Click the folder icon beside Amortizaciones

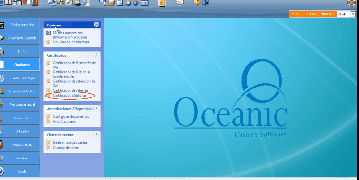(x=48, y=122)
